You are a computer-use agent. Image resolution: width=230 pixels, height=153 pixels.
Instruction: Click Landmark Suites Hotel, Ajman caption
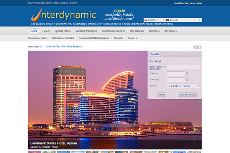pyautogui.click(x=54, y=143)
